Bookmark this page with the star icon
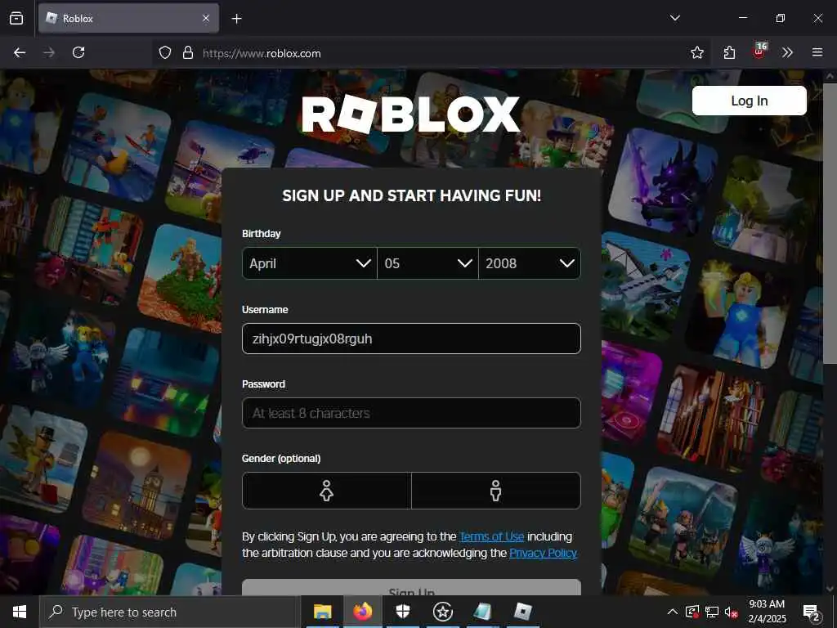Screen dimensions: 837x628 [696, 52]
